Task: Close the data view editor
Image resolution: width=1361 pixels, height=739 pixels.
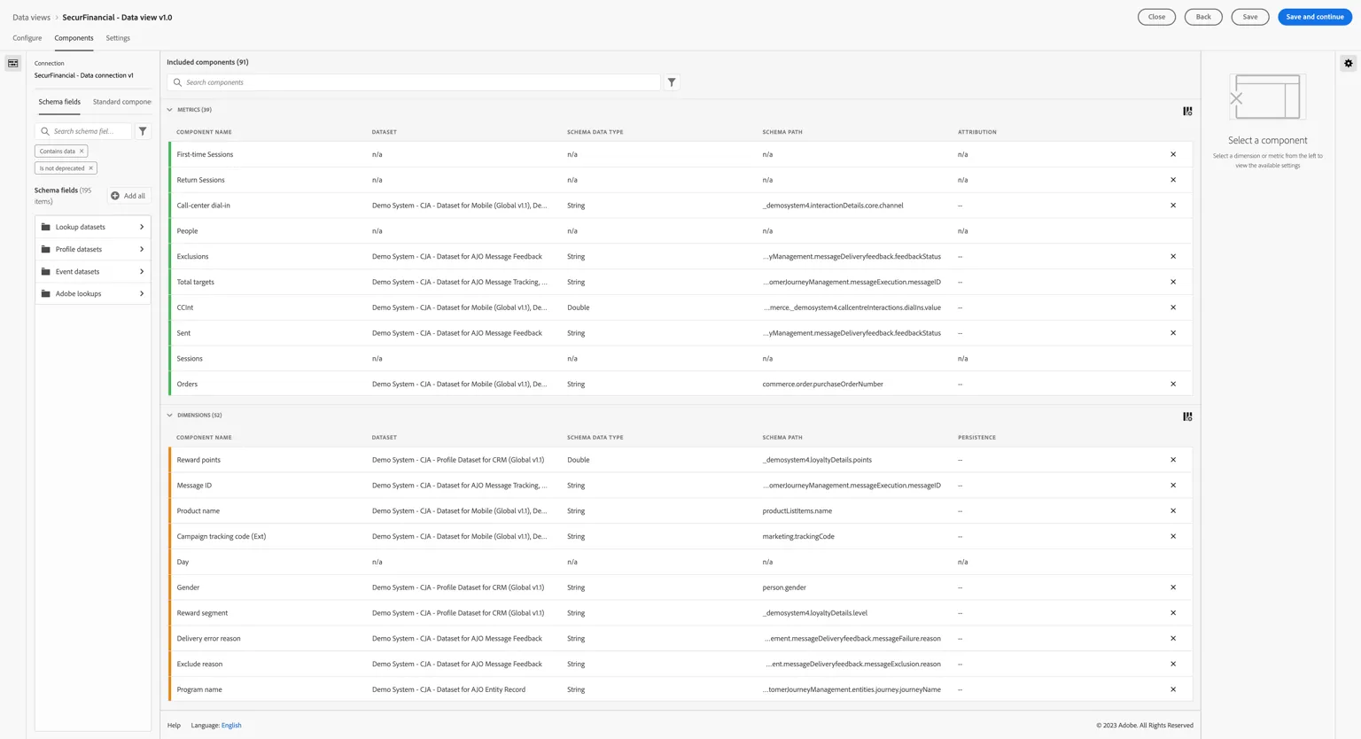Action: [x=1156, y=17]
